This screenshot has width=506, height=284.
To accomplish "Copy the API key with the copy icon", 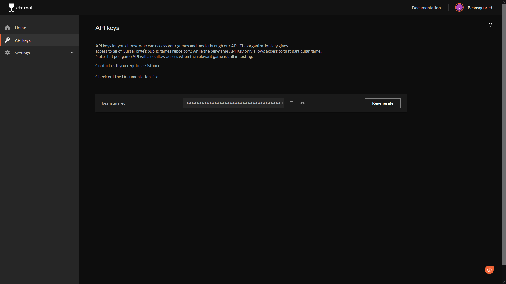I will coord(291,103).
